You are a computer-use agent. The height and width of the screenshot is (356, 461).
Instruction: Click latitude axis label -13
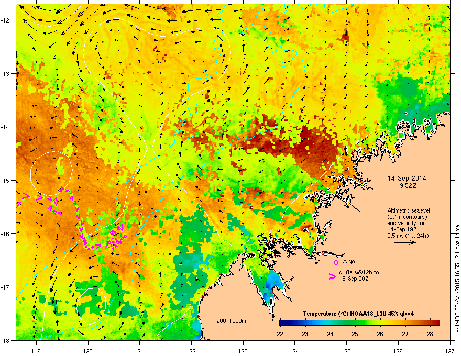pyautogui.click(x=6, y=74)
